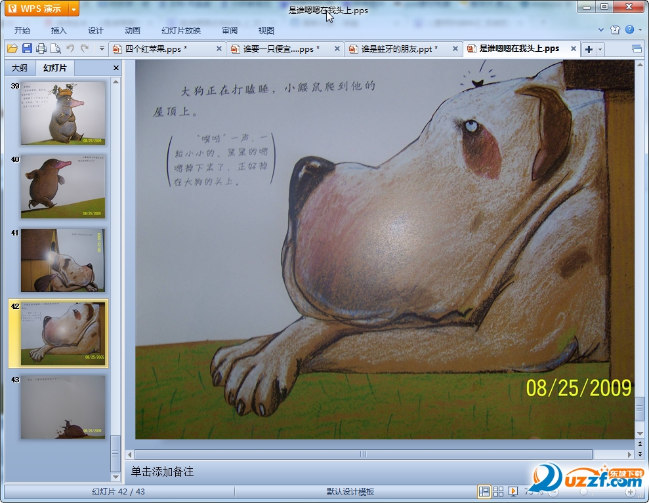Switch to document tab 谁要一只便宜....pps
The image size is (649, 503).
point(285,49)
